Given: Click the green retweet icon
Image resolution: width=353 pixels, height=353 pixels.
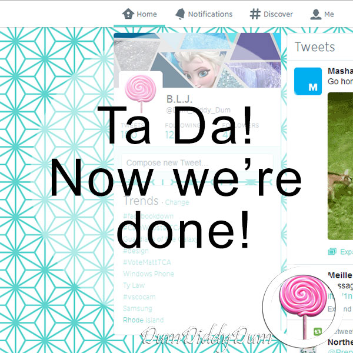Looking at the screenshot, I should click(318, 331).
